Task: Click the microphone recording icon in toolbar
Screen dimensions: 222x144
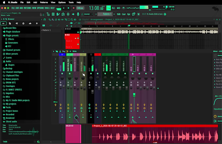Action: [x=78, y=14]
